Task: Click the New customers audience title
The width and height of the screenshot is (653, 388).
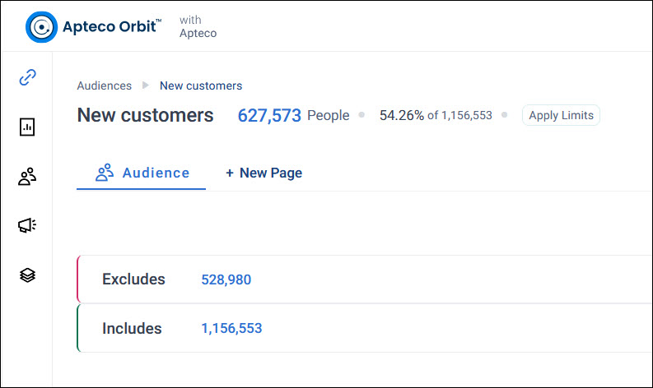Action: point(146,115)
